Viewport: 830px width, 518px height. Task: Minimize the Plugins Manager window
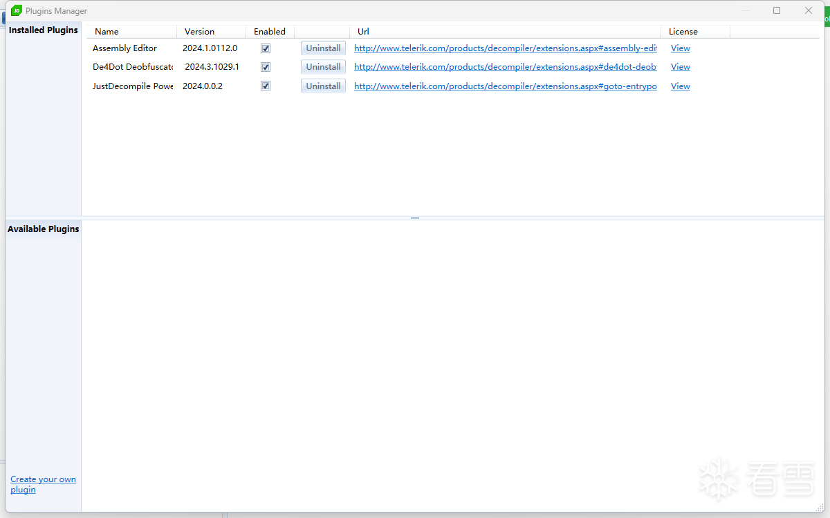pyautogui.click(x=745, y=10)
